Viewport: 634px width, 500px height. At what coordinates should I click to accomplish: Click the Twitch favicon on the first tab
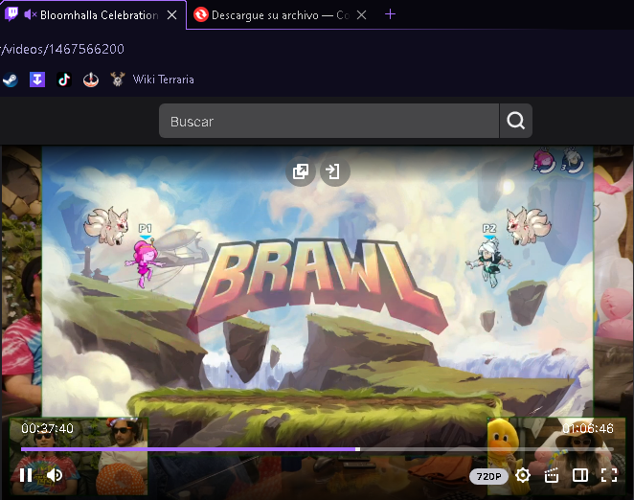pyautogui.click(x=11, y=14)
